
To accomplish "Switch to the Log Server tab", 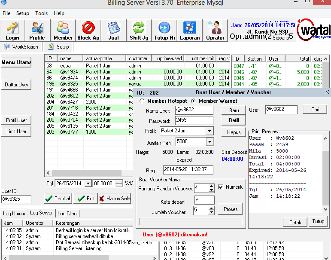I will click(41, 213).
